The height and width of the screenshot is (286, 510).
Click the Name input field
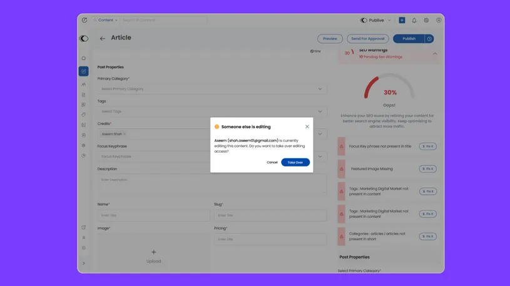point(153,215)
